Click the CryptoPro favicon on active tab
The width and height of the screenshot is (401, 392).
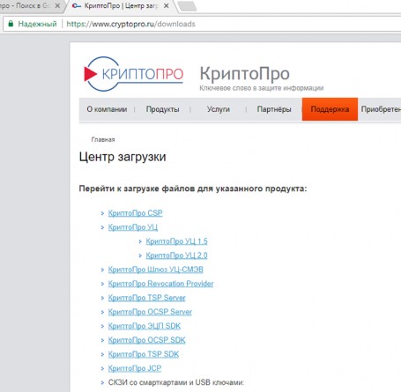click(x=77, y=6)
